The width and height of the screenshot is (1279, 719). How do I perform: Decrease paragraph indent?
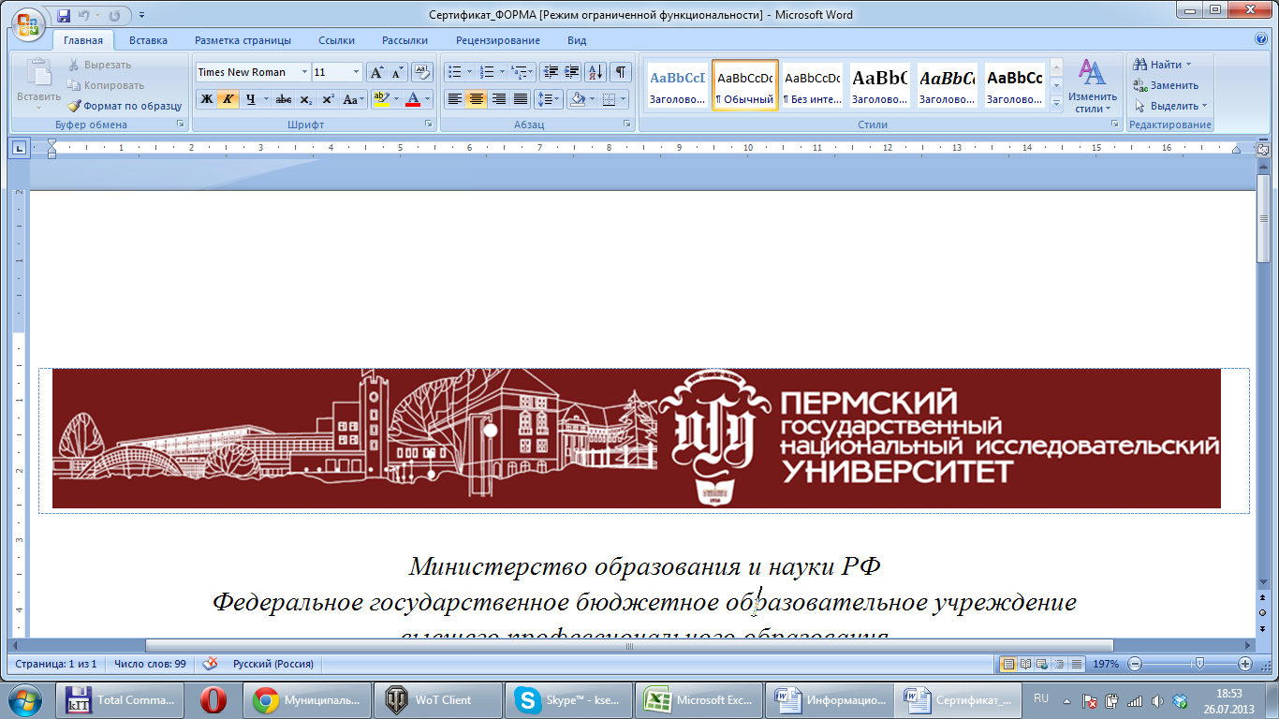point(551,72)
